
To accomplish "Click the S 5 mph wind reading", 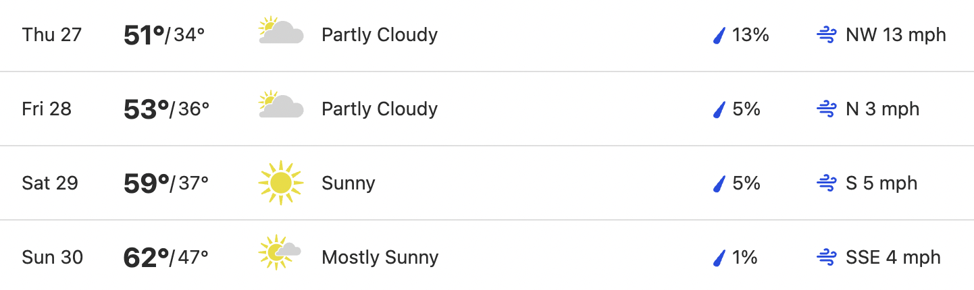I will [x=881, y=183].
